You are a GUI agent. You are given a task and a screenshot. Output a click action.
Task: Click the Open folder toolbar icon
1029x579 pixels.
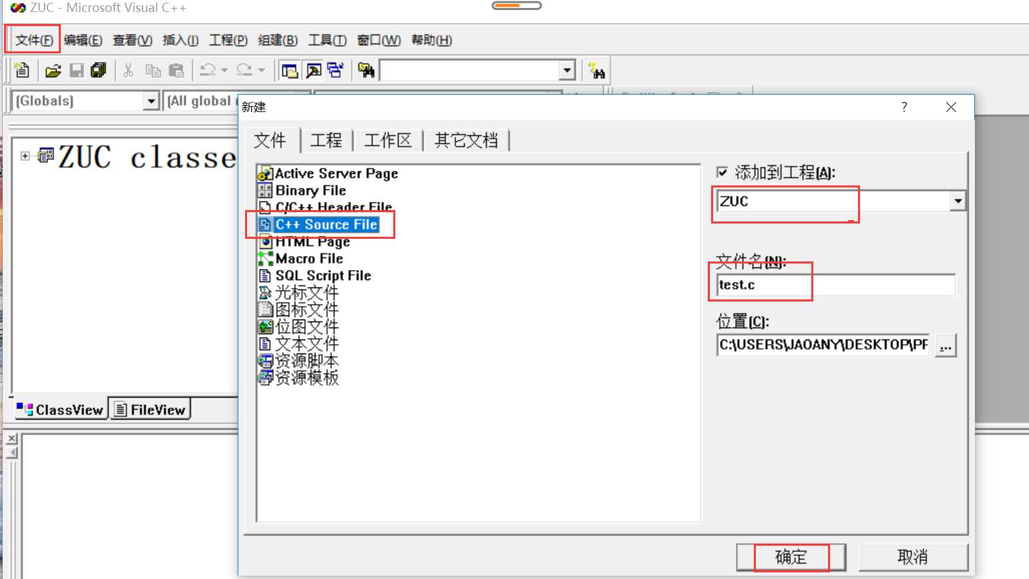[53, 71]
